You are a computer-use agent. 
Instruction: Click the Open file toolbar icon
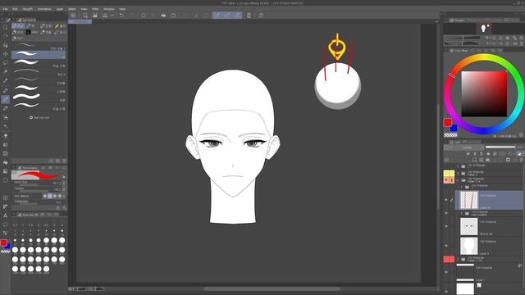95,16
